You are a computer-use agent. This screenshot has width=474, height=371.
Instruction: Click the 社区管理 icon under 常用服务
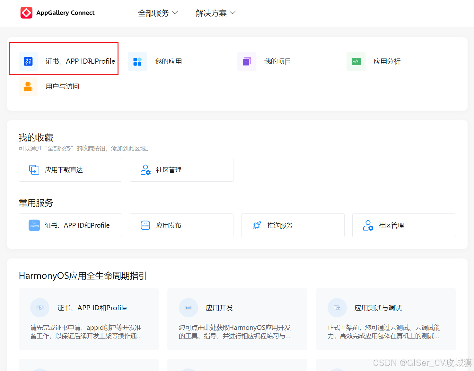tap(368, 225)
